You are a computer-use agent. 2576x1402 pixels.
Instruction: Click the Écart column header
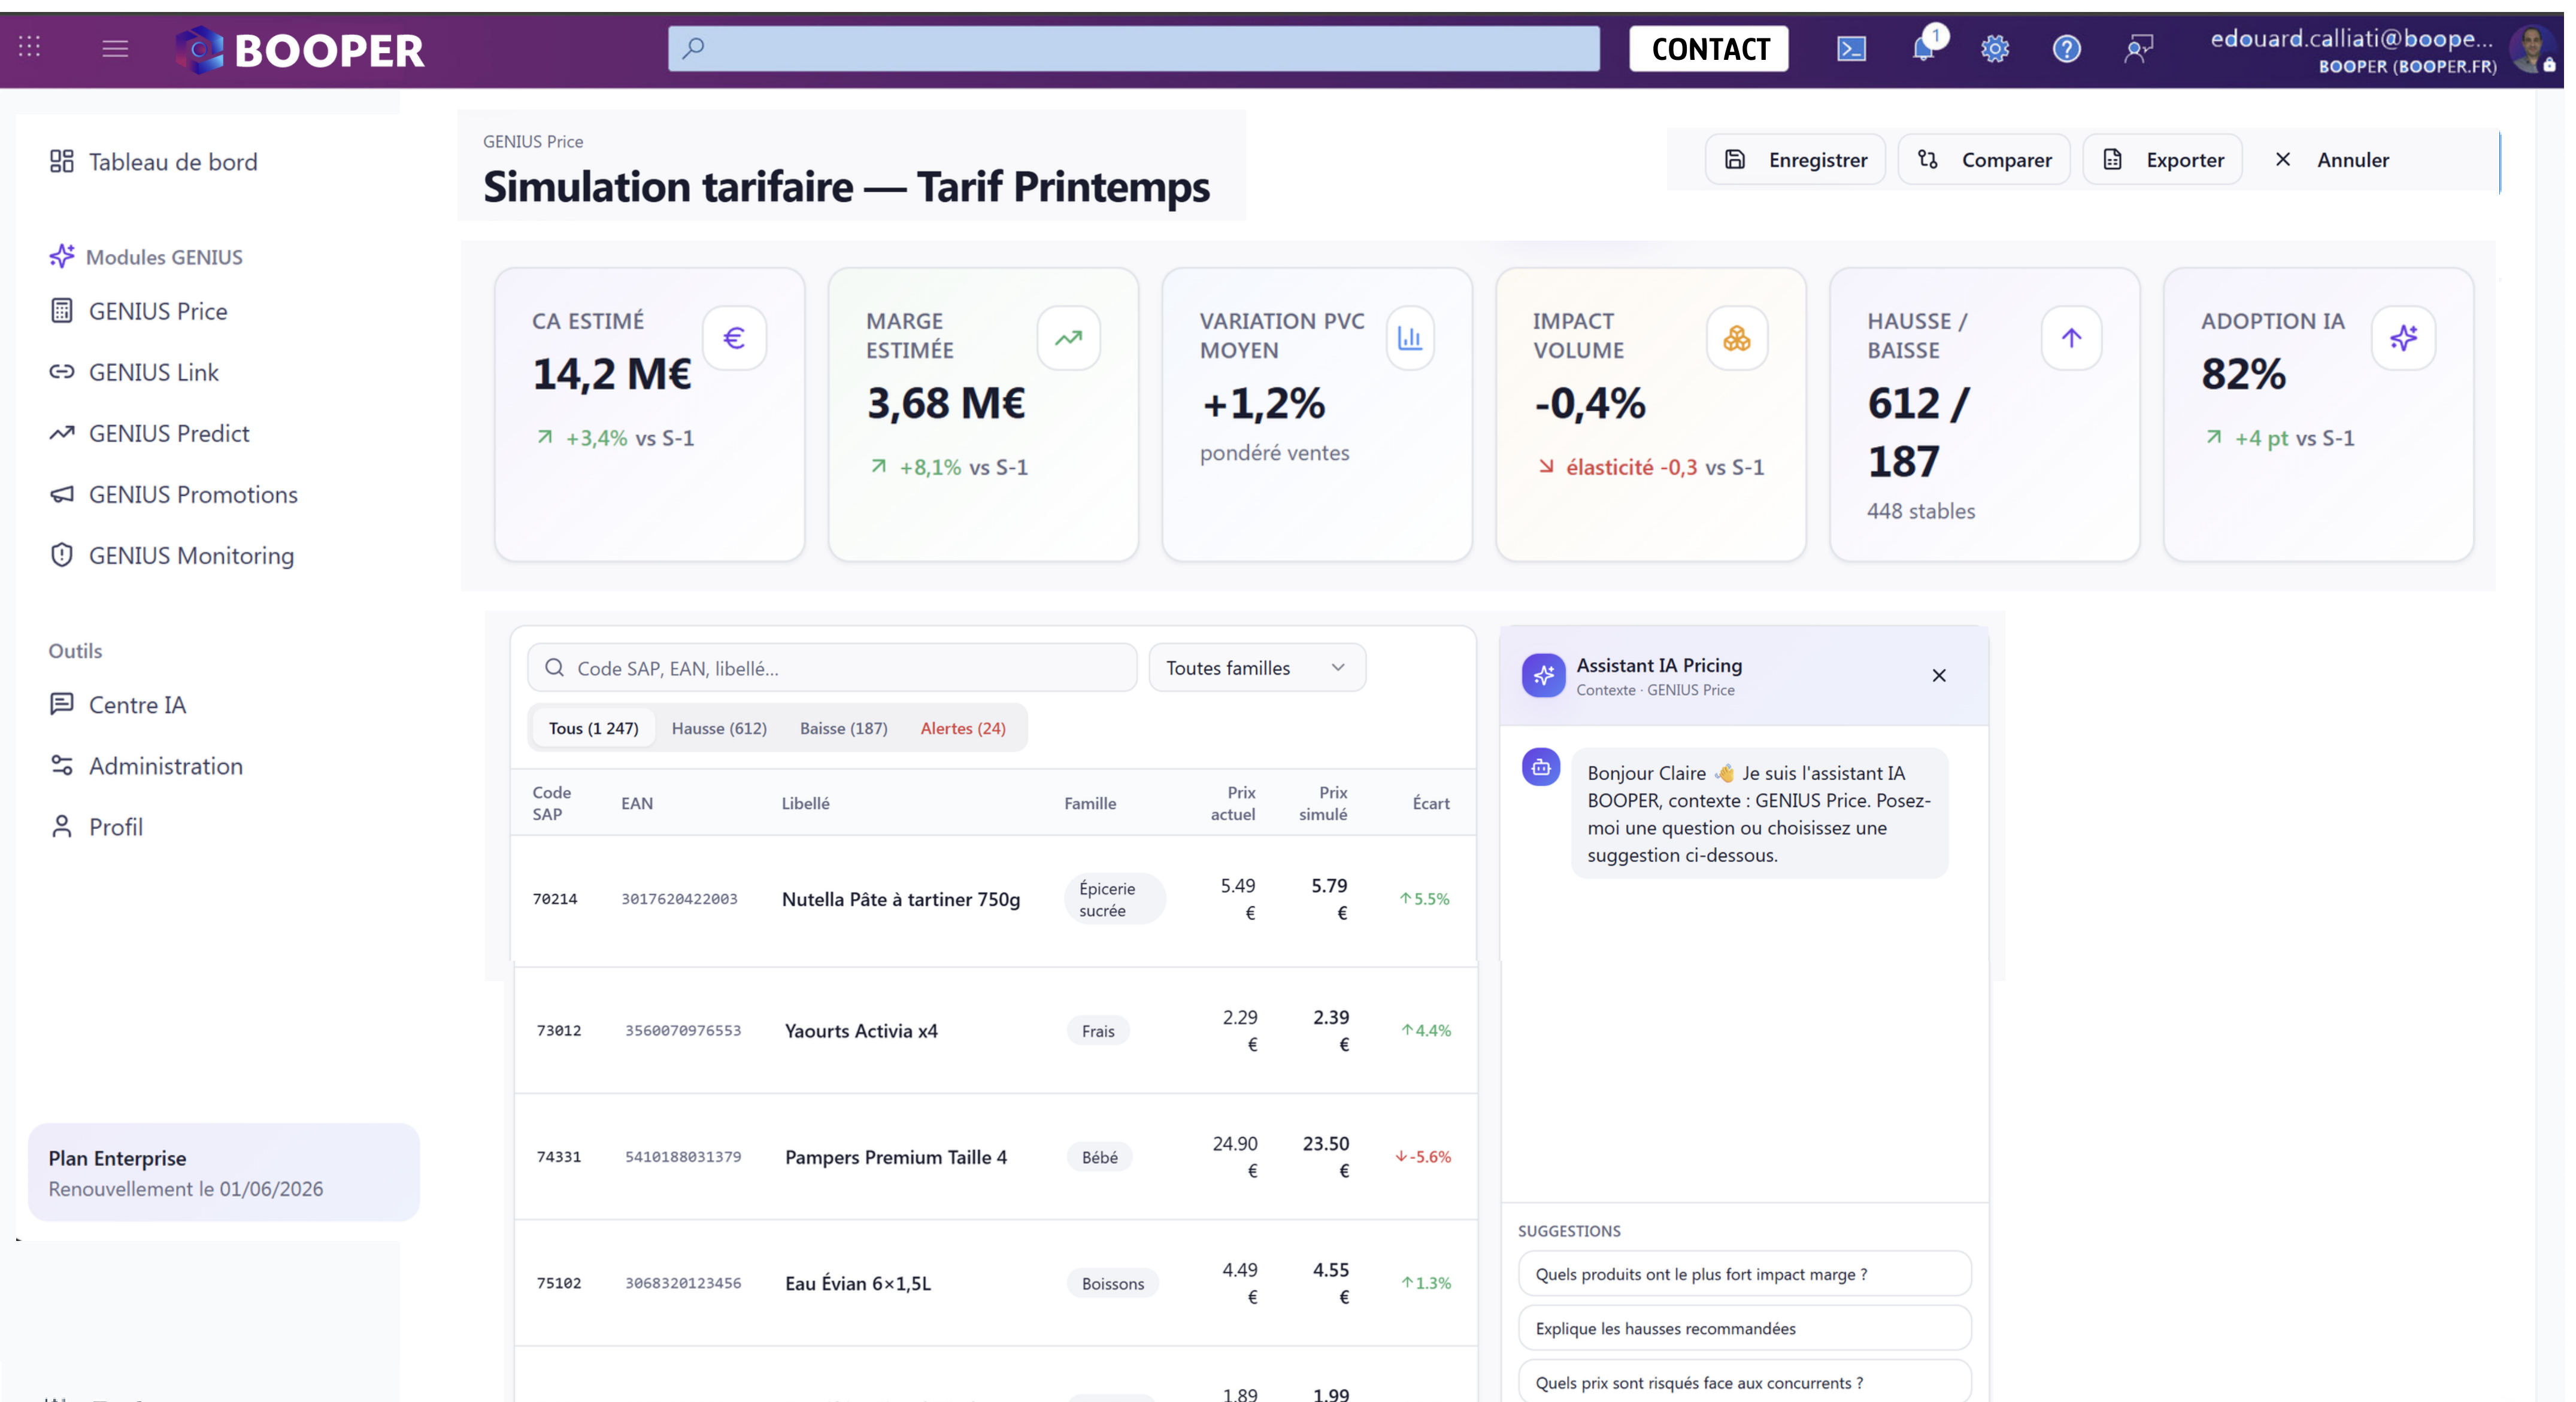coord(1431,803)
